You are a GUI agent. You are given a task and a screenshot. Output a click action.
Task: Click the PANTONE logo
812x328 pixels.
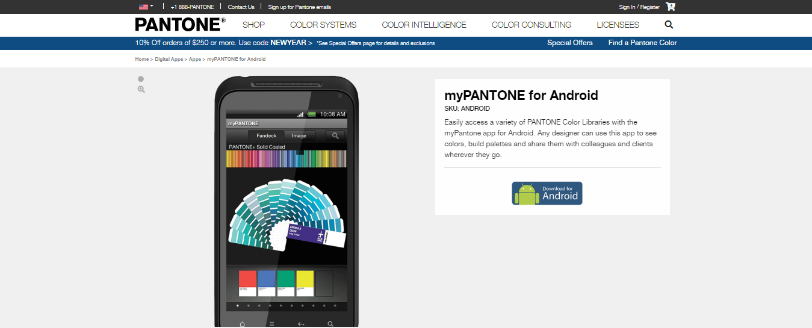pyautogui.click(x=180, y=25)
